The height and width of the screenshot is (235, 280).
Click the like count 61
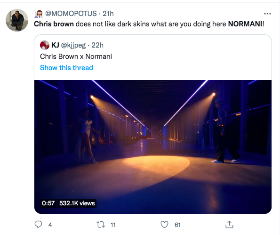(177, 225)
